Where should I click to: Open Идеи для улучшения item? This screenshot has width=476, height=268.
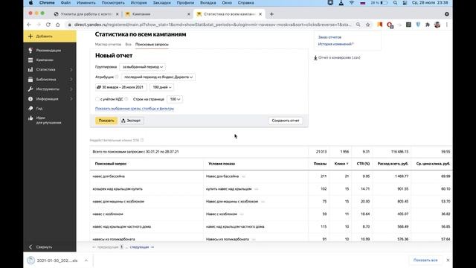coord(48,121)
